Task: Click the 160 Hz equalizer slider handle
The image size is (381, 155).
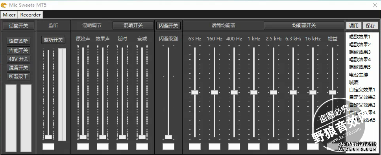Action: [214, 92]
